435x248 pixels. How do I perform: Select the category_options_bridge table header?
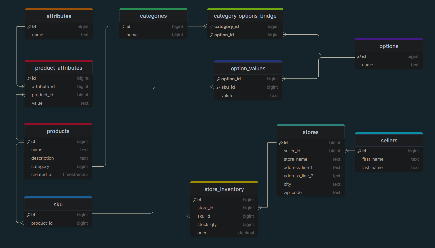(x=245, y=16)
